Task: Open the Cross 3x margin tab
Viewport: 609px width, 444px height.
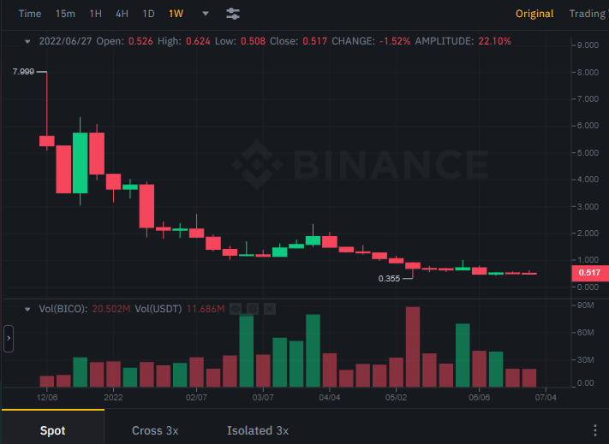Action: [x=155, y=430]
